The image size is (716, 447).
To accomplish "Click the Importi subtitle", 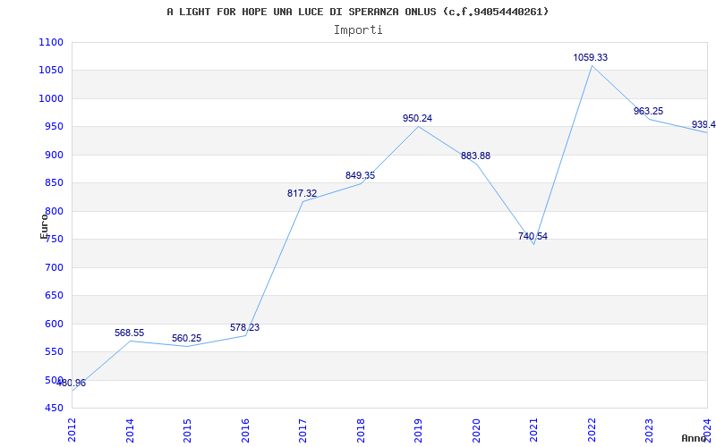I will click(358, 30).
